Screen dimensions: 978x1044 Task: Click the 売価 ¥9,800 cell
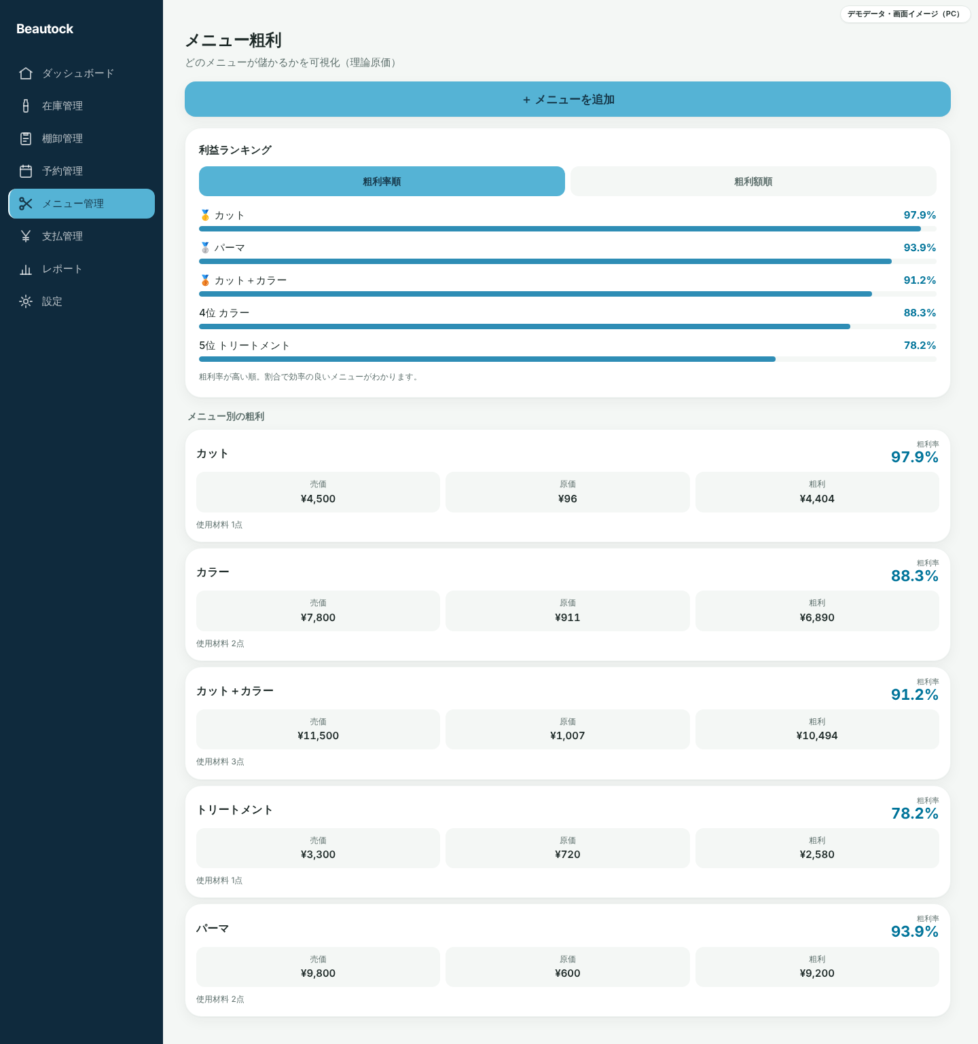[x=318, y=967]
